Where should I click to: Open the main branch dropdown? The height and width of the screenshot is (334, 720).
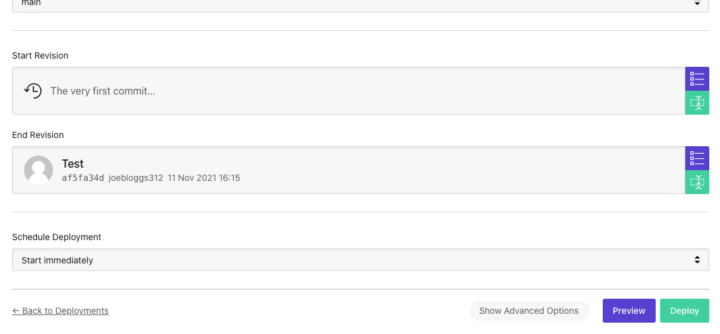coord(360,4)
